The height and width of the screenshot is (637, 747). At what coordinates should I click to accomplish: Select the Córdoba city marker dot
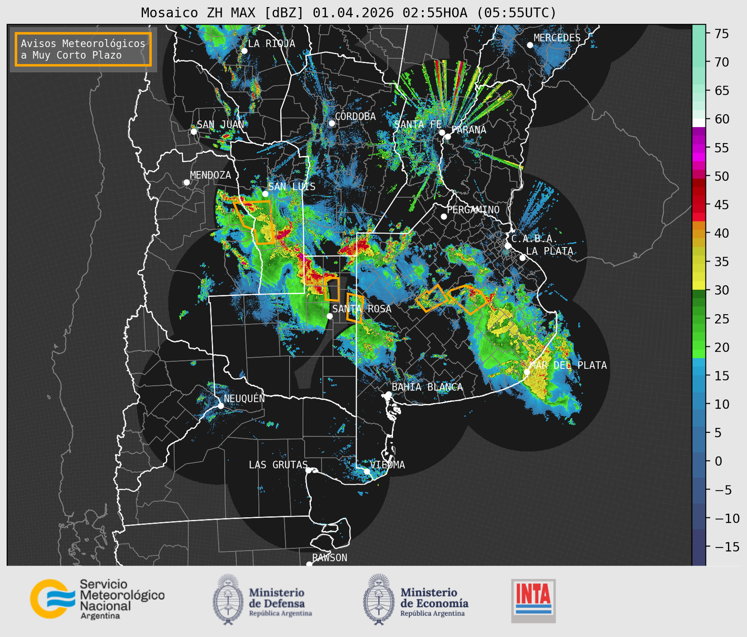tap(332, 123)
